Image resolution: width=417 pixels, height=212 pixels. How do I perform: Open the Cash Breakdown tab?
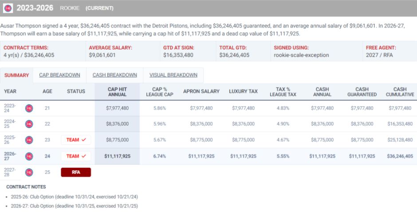[114, 75]
